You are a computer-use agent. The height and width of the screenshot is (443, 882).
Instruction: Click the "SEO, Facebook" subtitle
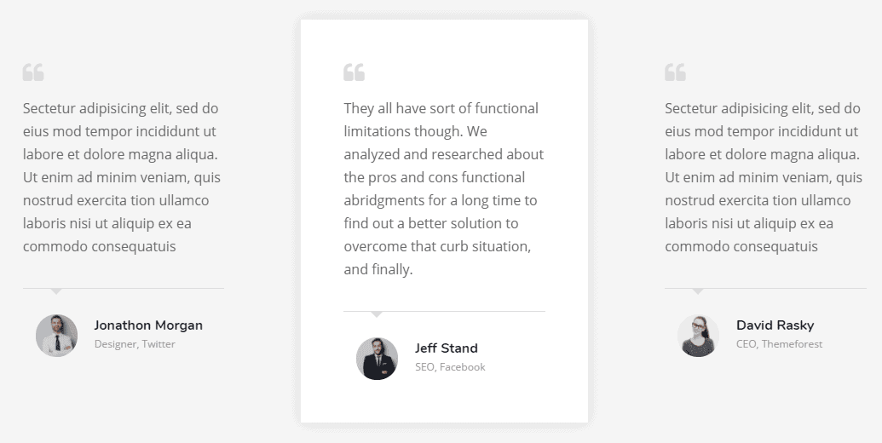[450, 367]
